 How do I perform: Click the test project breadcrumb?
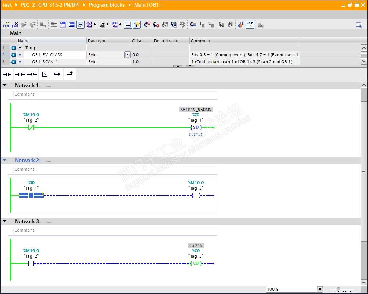7,5
